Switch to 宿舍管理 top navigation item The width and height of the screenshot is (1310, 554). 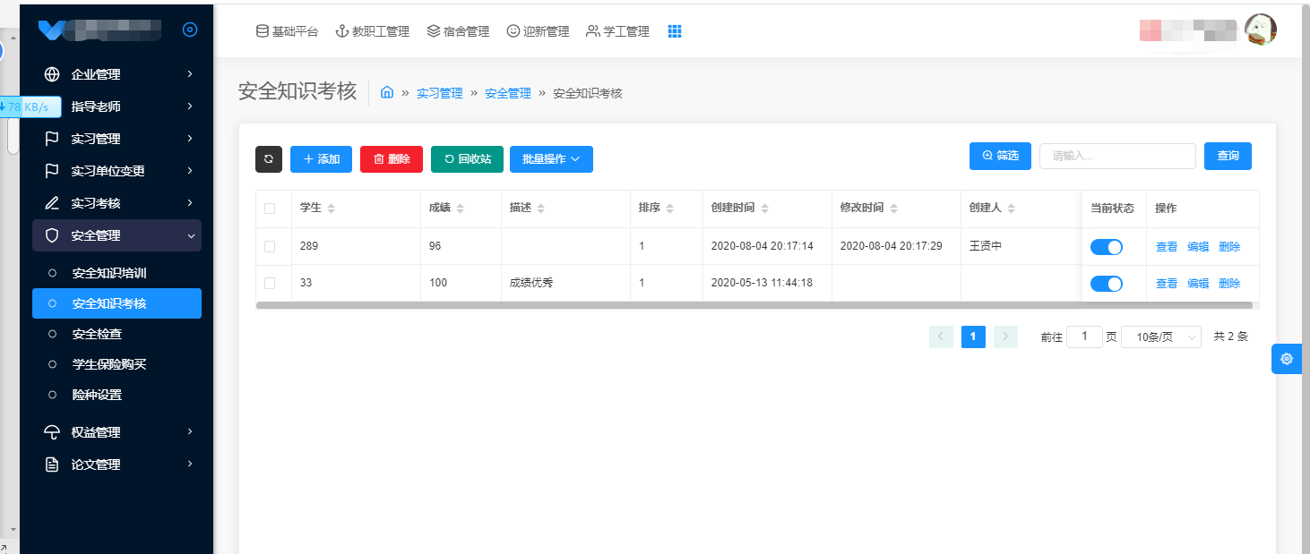(458, 31)
